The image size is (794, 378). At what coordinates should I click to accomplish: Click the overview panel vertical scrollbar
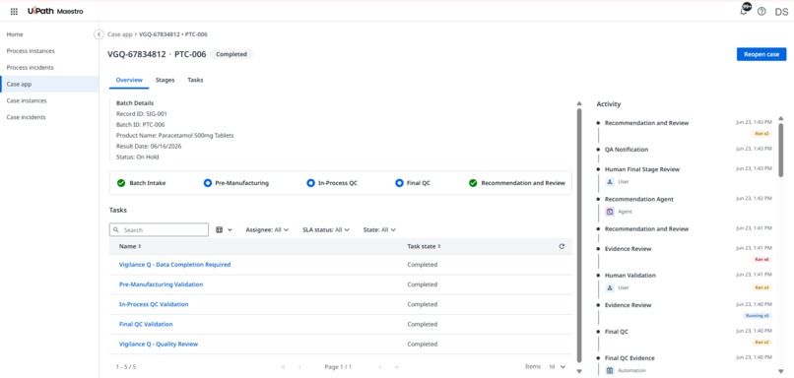click(579, 235)
